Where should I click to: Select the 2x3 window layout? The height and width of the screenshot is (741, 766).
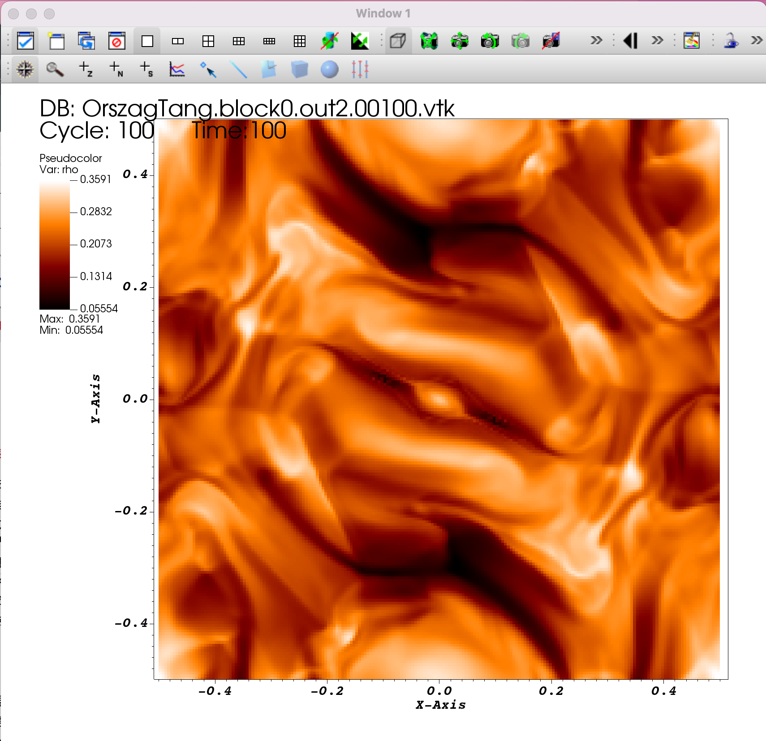point(239,41)
